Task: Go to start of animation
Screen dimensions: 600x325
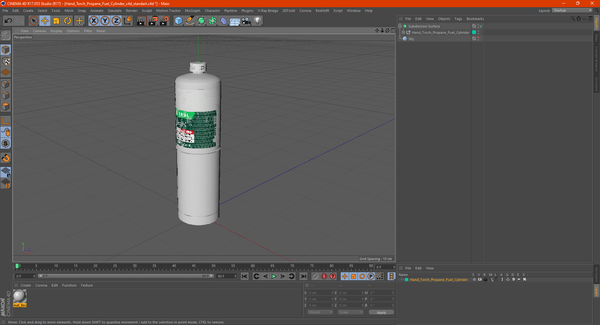Action: (x=245, y=276)
